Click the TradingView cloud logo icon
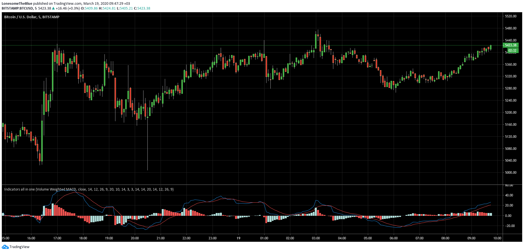 5,247
